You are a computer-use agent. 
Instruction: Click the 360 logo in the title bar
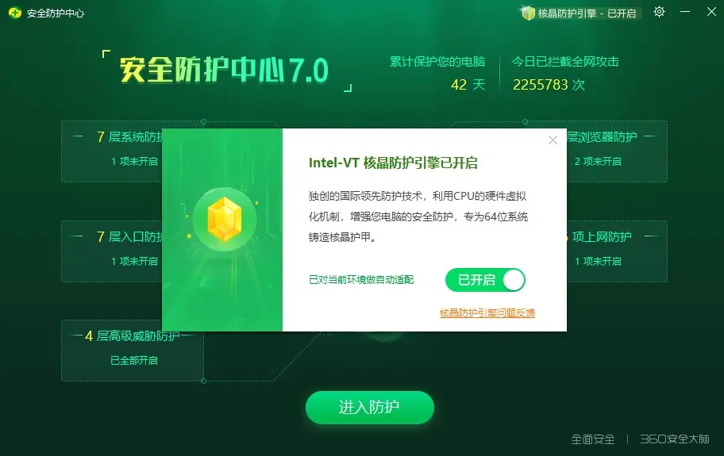click(x=15, y=13)
